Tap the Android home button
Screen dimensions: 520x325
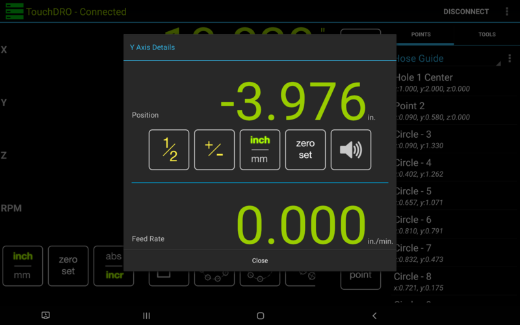[x=261, y=315]
